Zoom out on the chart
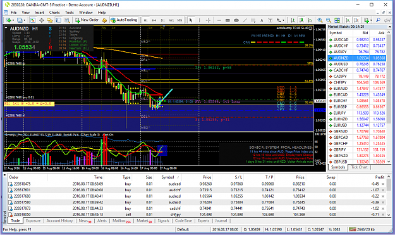This screenshot has width=395, height=235. [x=329, y=20]
